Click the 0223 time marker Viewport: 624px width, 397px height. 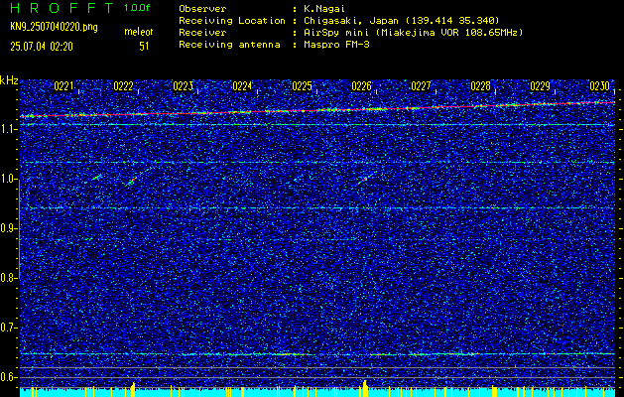coord(184,86)
